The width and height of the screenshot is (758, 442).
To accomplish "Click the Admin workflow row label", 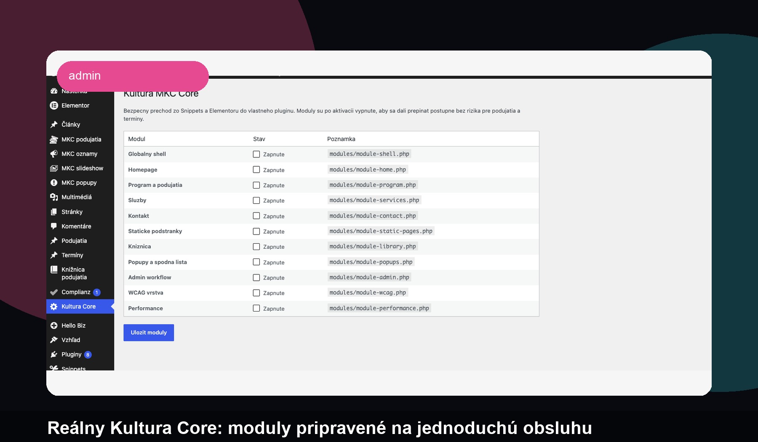I will click(x=149, y=277).
